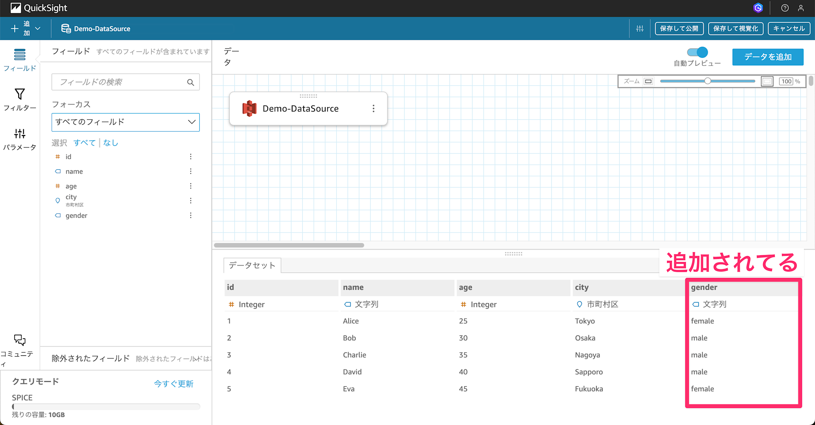Click the gender field string type icon
This screenshot has height=425, width=815.
pos(57,215)
